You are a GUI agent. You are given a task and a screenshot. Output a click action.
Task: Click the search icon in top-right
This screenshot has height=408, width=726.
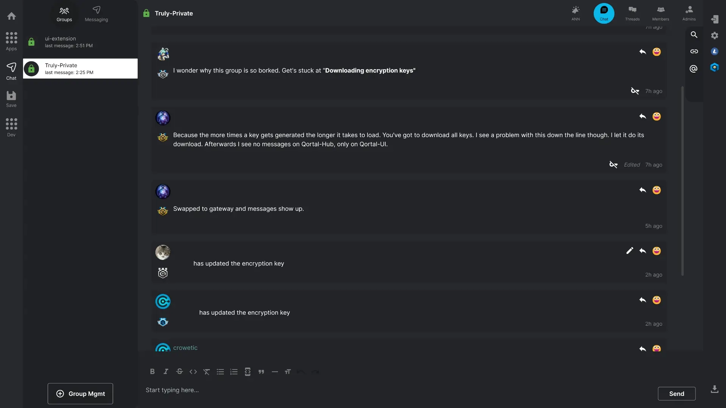693,35
